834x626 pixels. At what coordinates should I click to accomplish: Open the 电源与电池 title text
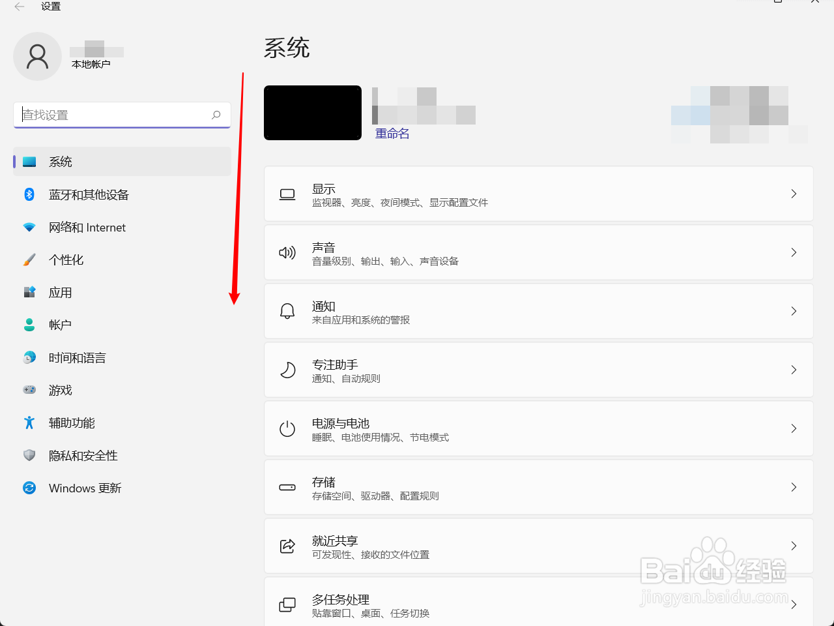341,424
